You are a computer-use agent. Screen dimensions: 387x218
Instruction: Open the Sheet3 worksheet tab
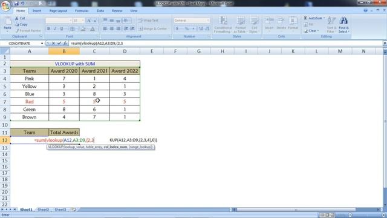pyautogui.click(x=60, y=210)
